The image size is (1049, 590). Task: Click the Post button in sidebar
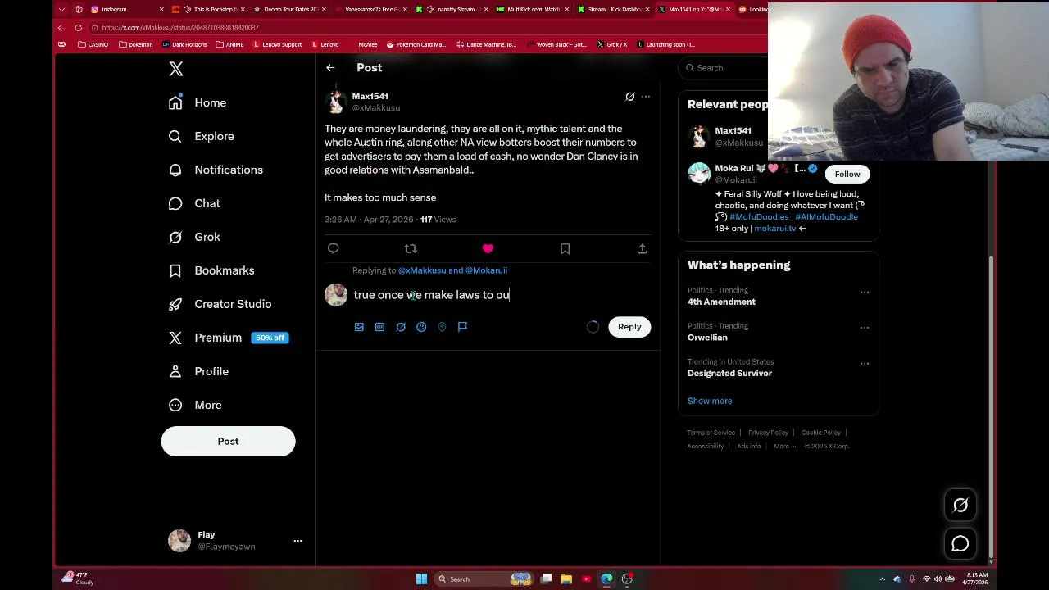(228, 442)
